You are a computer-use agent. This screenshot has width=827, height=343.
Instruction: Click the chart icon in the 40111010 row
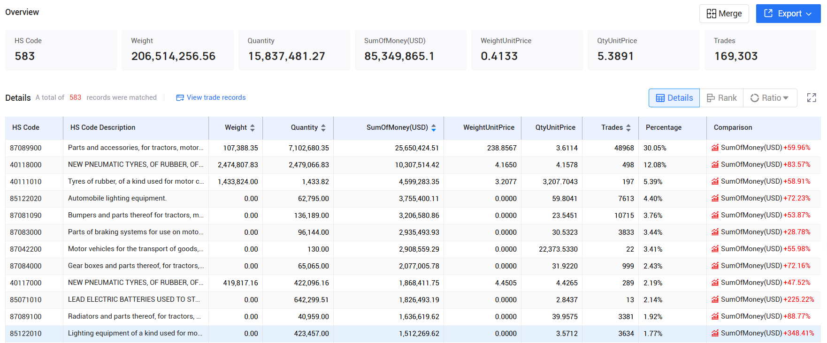point(715,181)
